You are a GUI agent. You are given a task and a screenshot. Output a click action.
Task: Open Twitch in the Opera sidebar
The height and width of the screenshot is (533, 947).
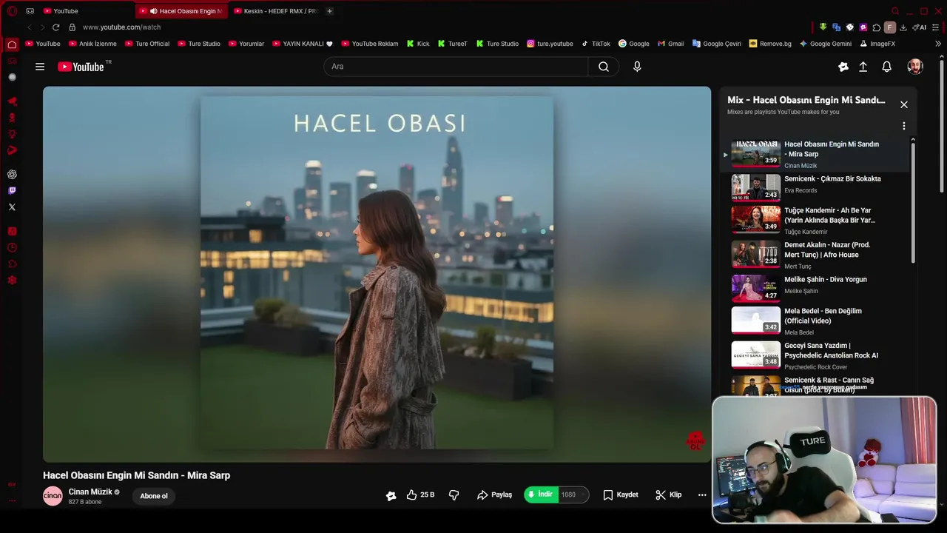(12, 191)
